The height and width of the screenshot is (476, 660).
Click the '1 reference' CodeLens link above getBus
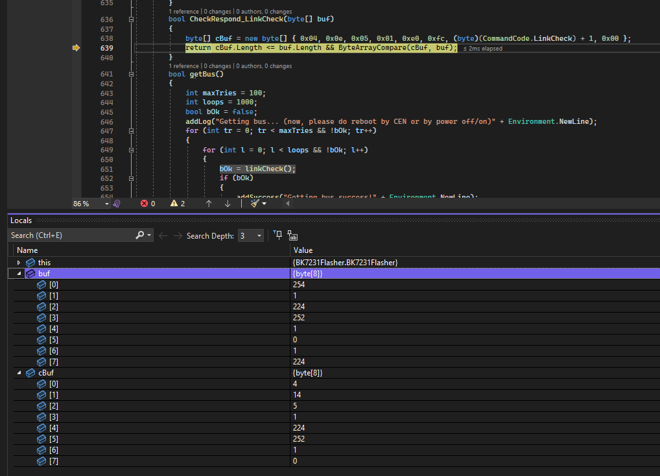pyautogui.click(x=185, y=66)
